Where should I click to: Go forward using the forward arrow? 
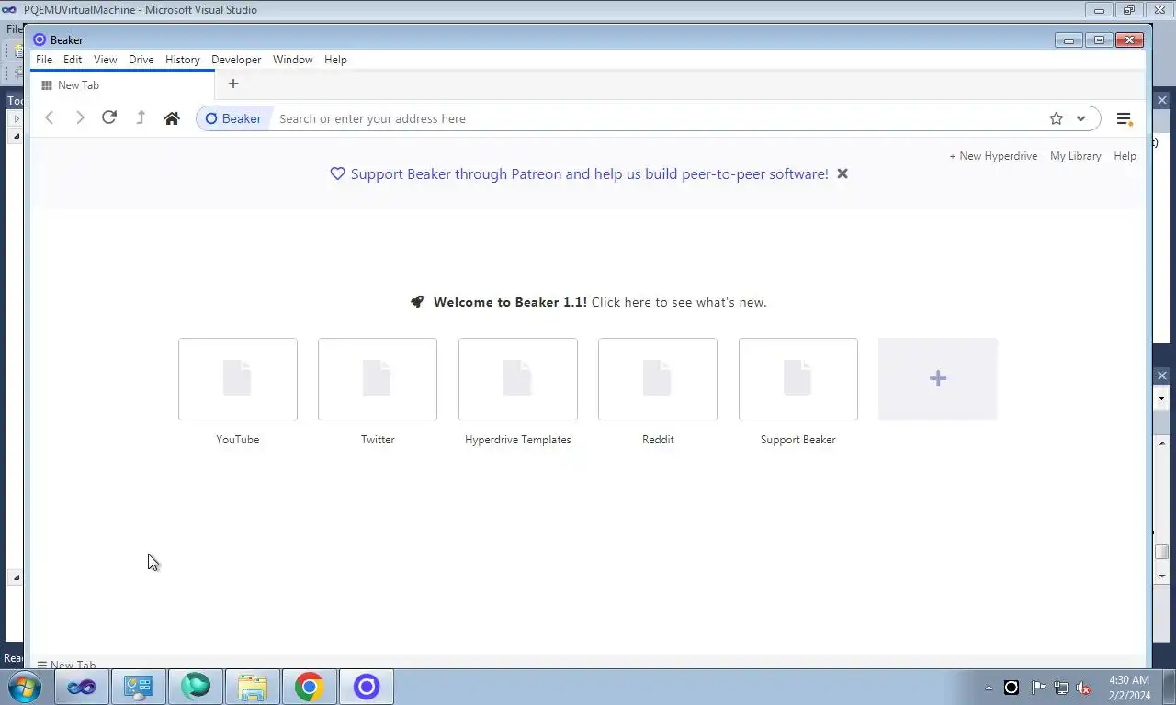tap(80, 117)
